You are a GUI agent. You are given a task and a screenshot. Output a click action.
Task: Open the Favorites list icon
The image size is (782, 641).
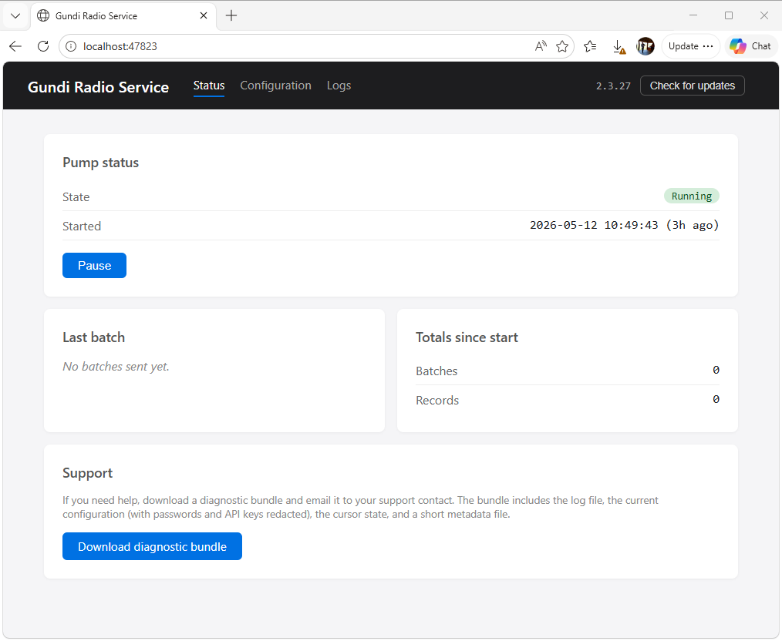coord(590,46)
